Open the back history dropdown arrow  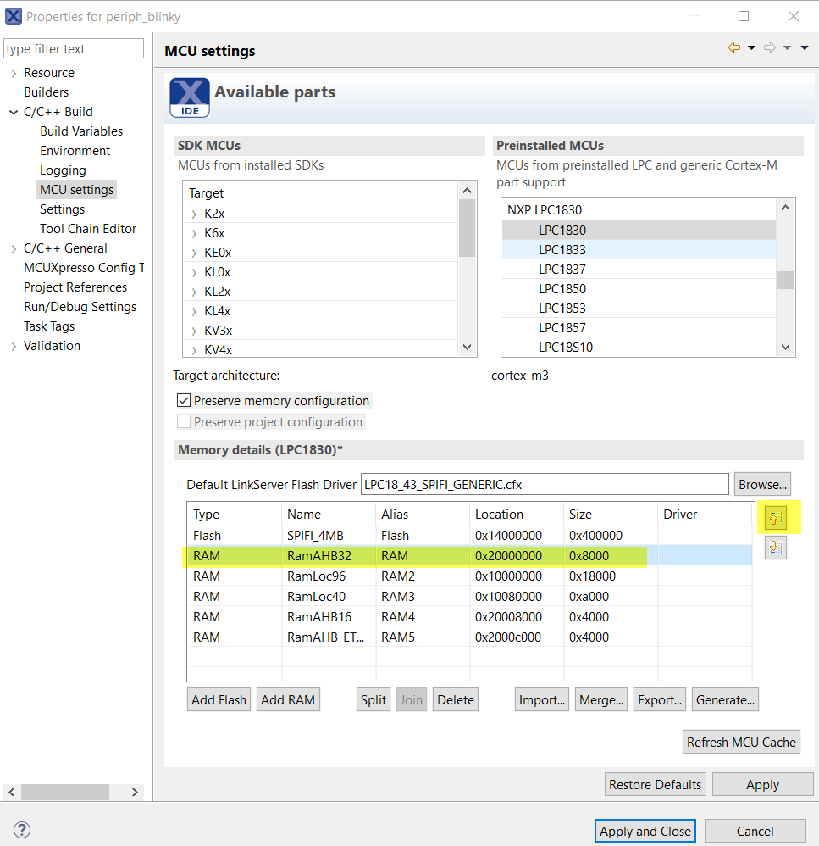pyautogui.click(x=751, y=48)
